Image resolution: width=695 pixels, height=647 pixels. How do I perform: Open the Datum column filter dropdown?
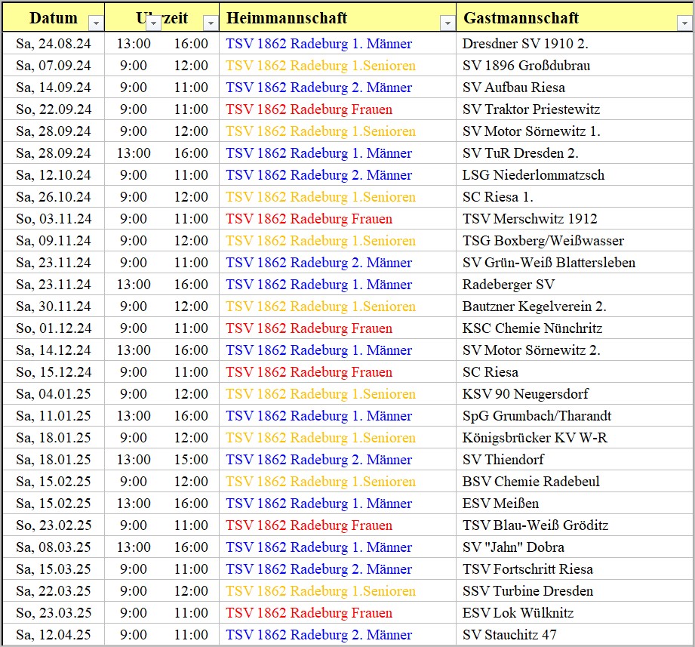pos(96,23)
